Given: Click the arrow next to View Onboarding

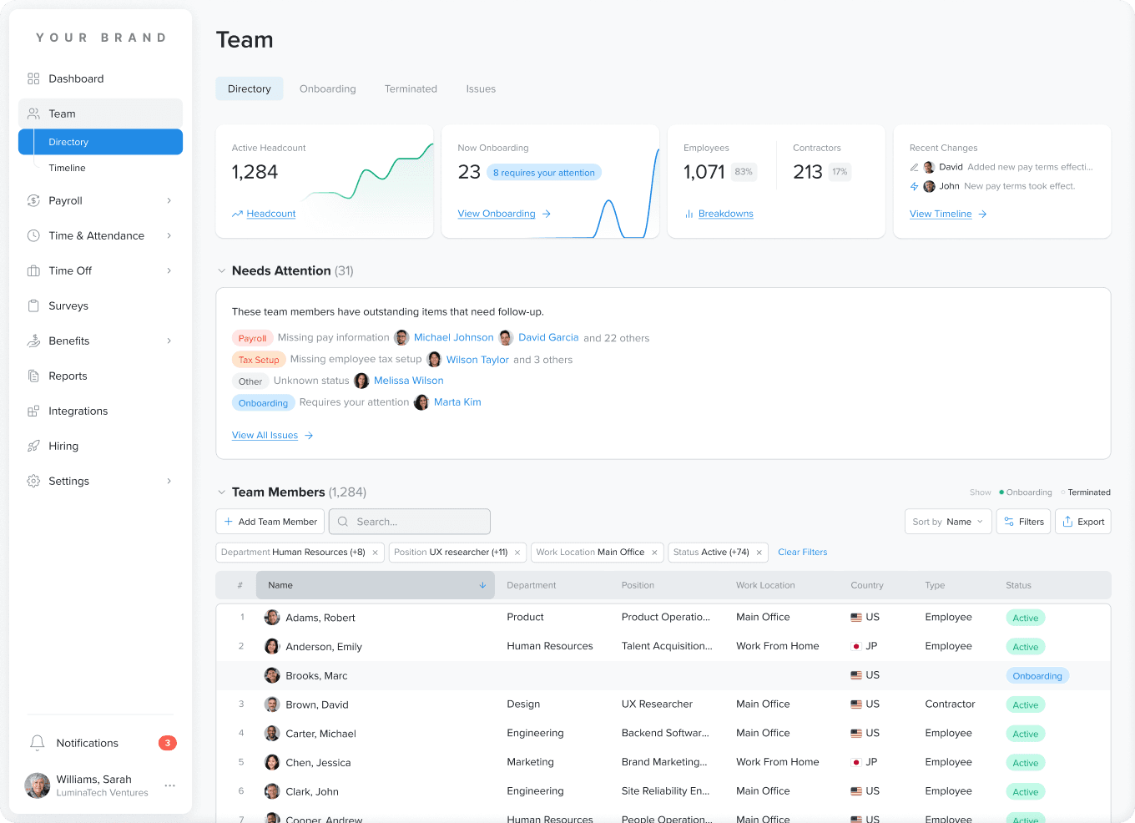Looking at the screenshot, I should 547,215.
